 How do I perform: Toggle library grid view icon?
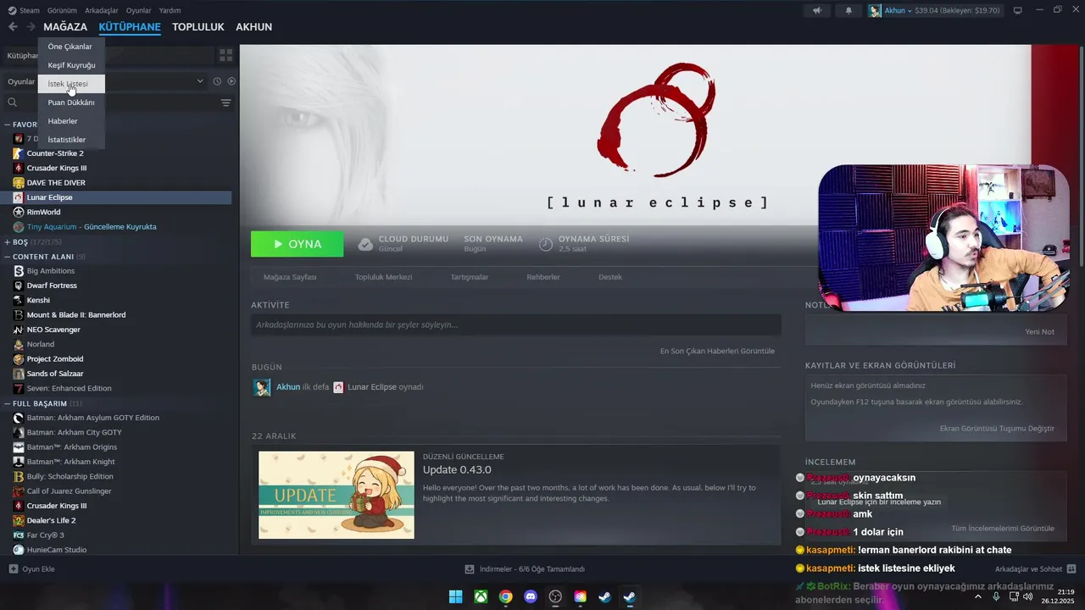225,55
